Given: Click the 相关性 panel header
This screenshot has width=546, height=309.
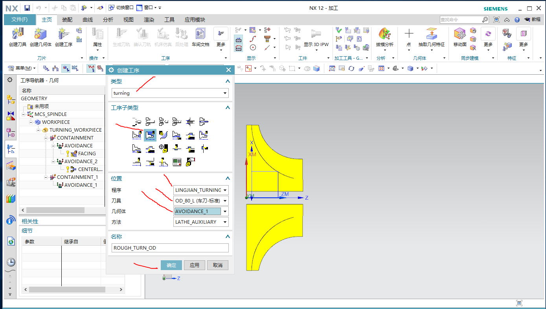Looking at the screenshot, I should pyautogui.click(x=30, y=221).
